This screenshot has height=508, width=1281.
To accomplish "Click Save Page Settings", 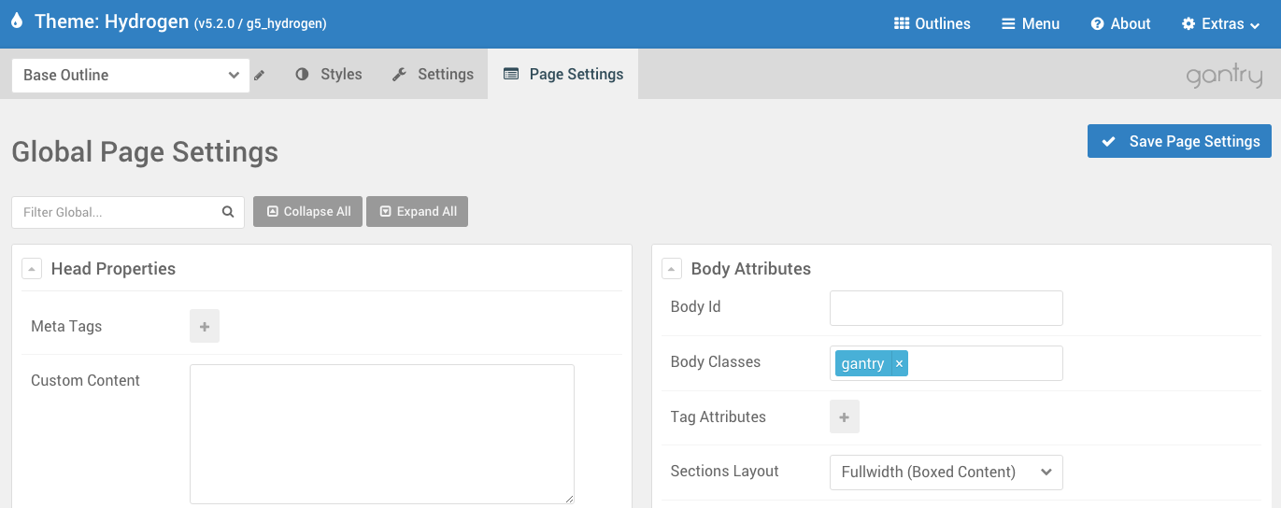I will point(1179,141).
